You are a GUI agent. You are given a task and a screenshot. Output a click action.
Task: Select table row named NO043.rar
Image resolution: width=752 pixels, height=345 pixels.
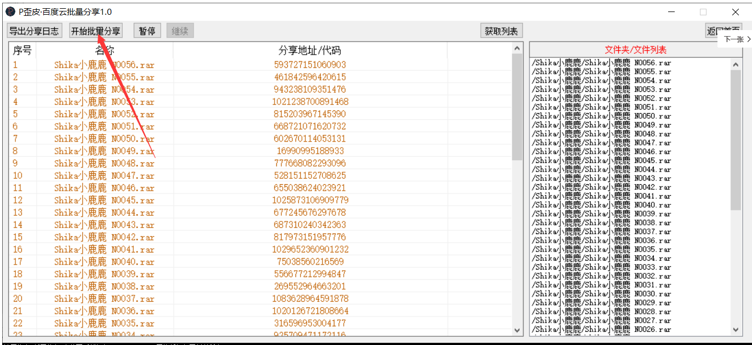coord(261,225)
